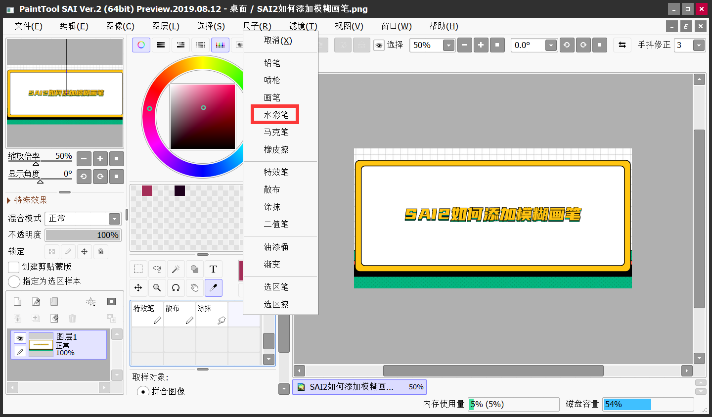Expand the 特殊效果 section
The width and height of the screenshot is (712, 417).
pyautogui.click(x=27, y=200)
